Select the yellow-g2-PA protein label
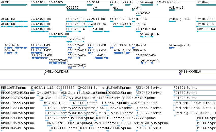 [x=179, y=45]
